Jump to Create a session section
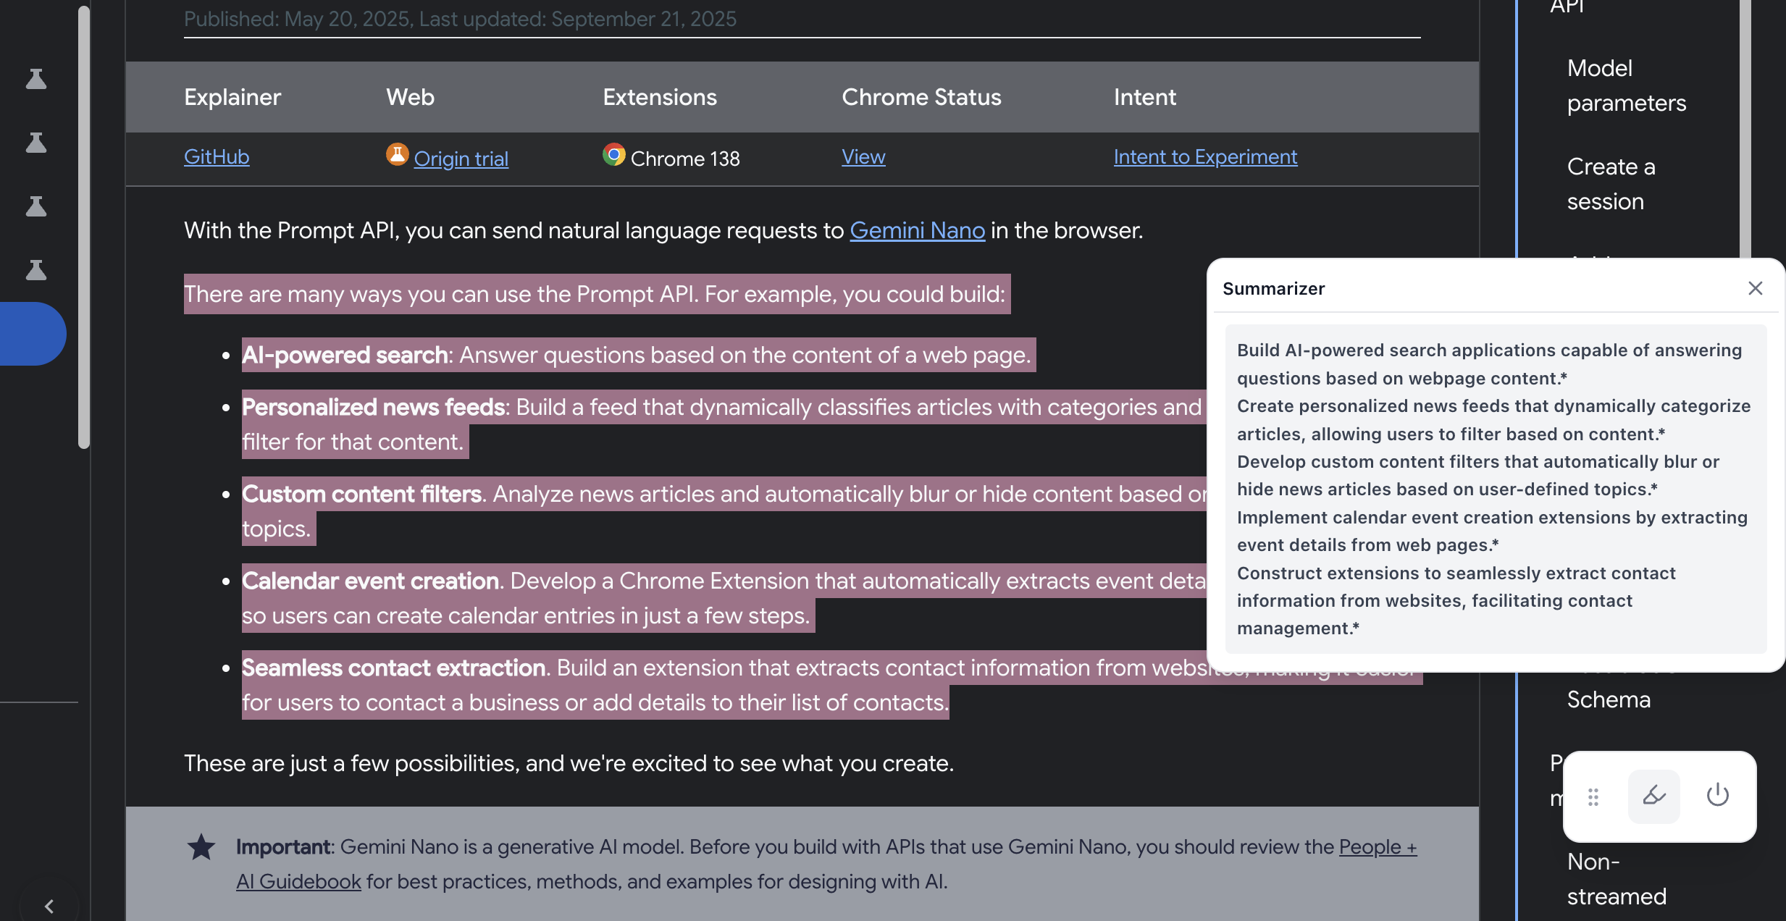The height and width of the screenshot is (921, 1786). [1611, 184]
